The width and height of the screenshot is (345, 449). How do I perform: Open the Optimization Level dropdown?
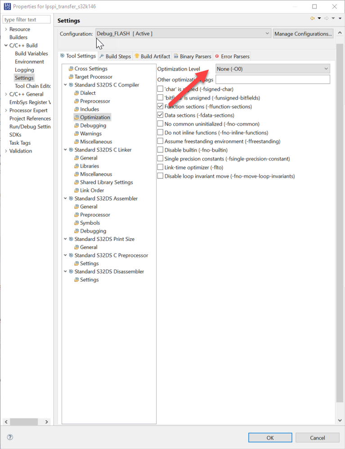tap(273, 69)
